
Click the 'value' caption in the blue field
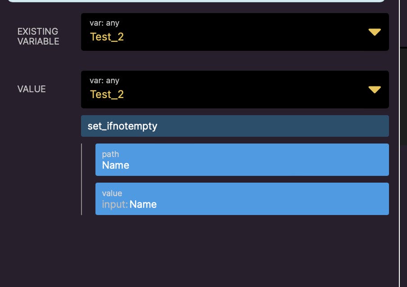point(112,193)
